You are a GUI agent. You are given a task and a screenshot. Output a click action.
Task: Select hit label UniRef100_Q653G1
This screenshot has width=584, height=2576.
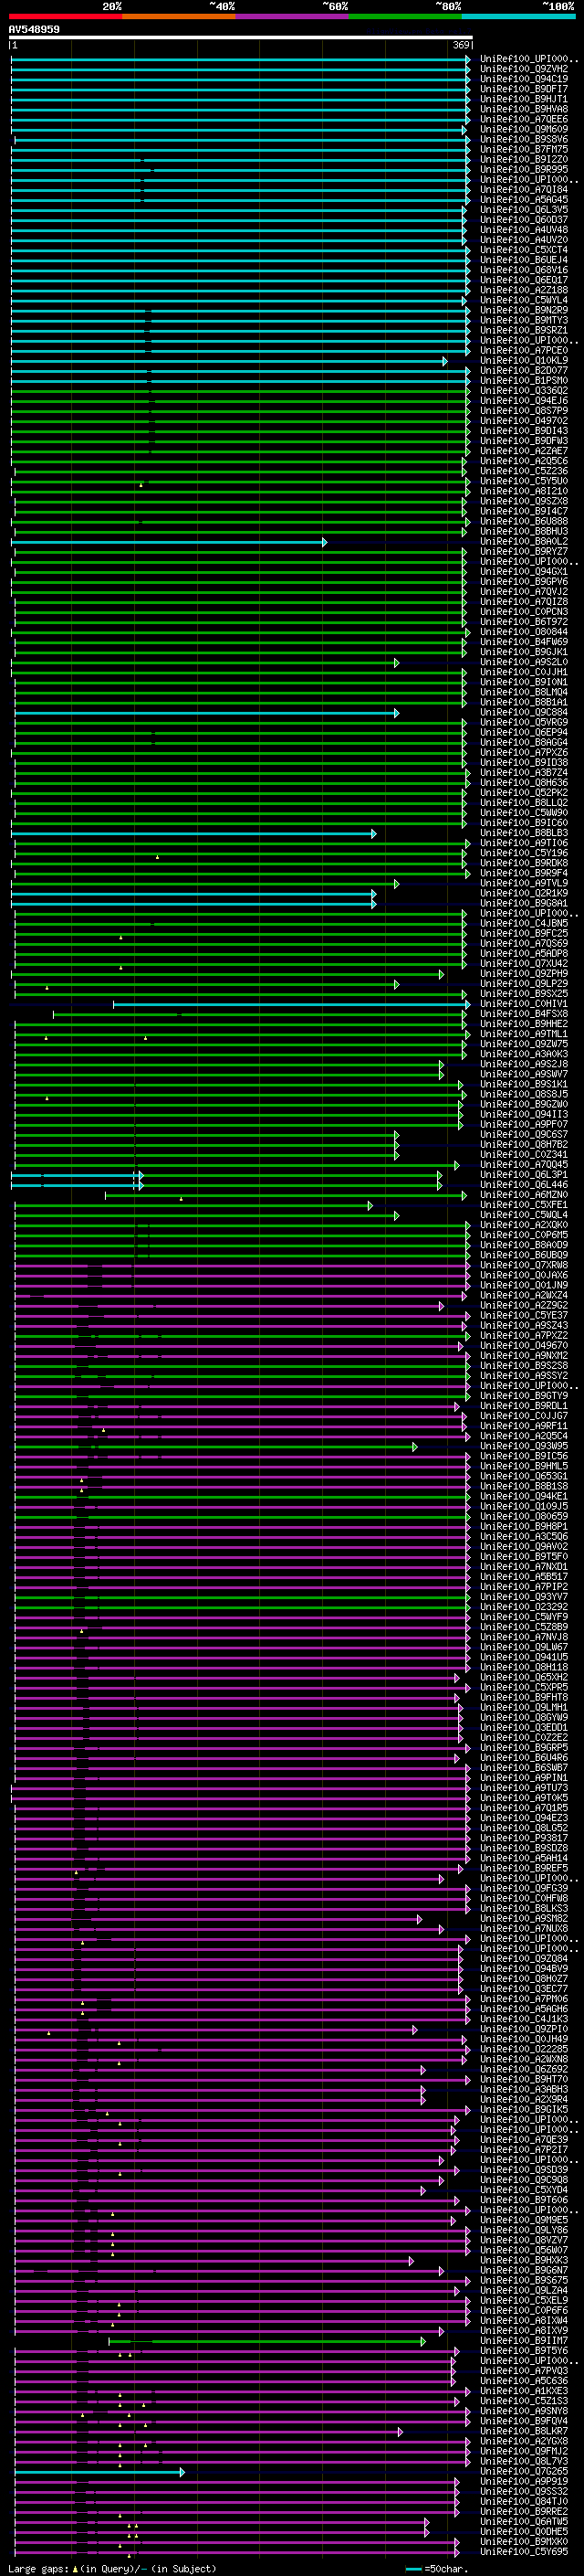click(x=524, y=1477)
